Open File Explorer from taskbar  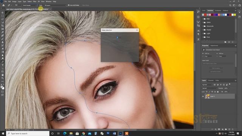pyautogui.click(x=71, y=133)
